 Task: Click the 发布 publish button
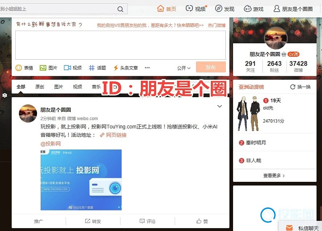(x=211, y=67)
